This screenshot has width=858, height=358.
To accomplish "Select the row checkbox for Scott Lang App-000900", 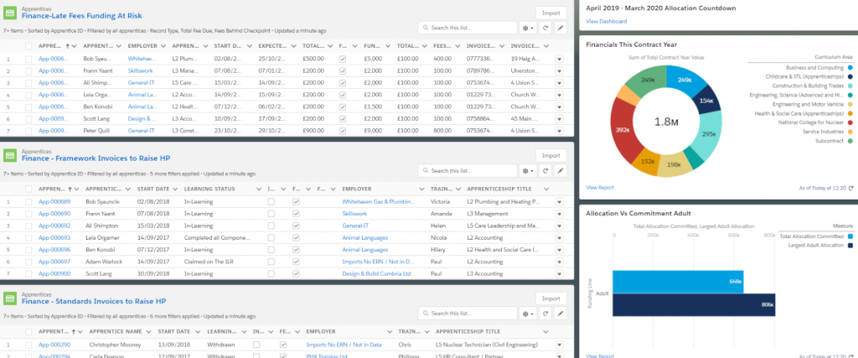I will (28, 273).
